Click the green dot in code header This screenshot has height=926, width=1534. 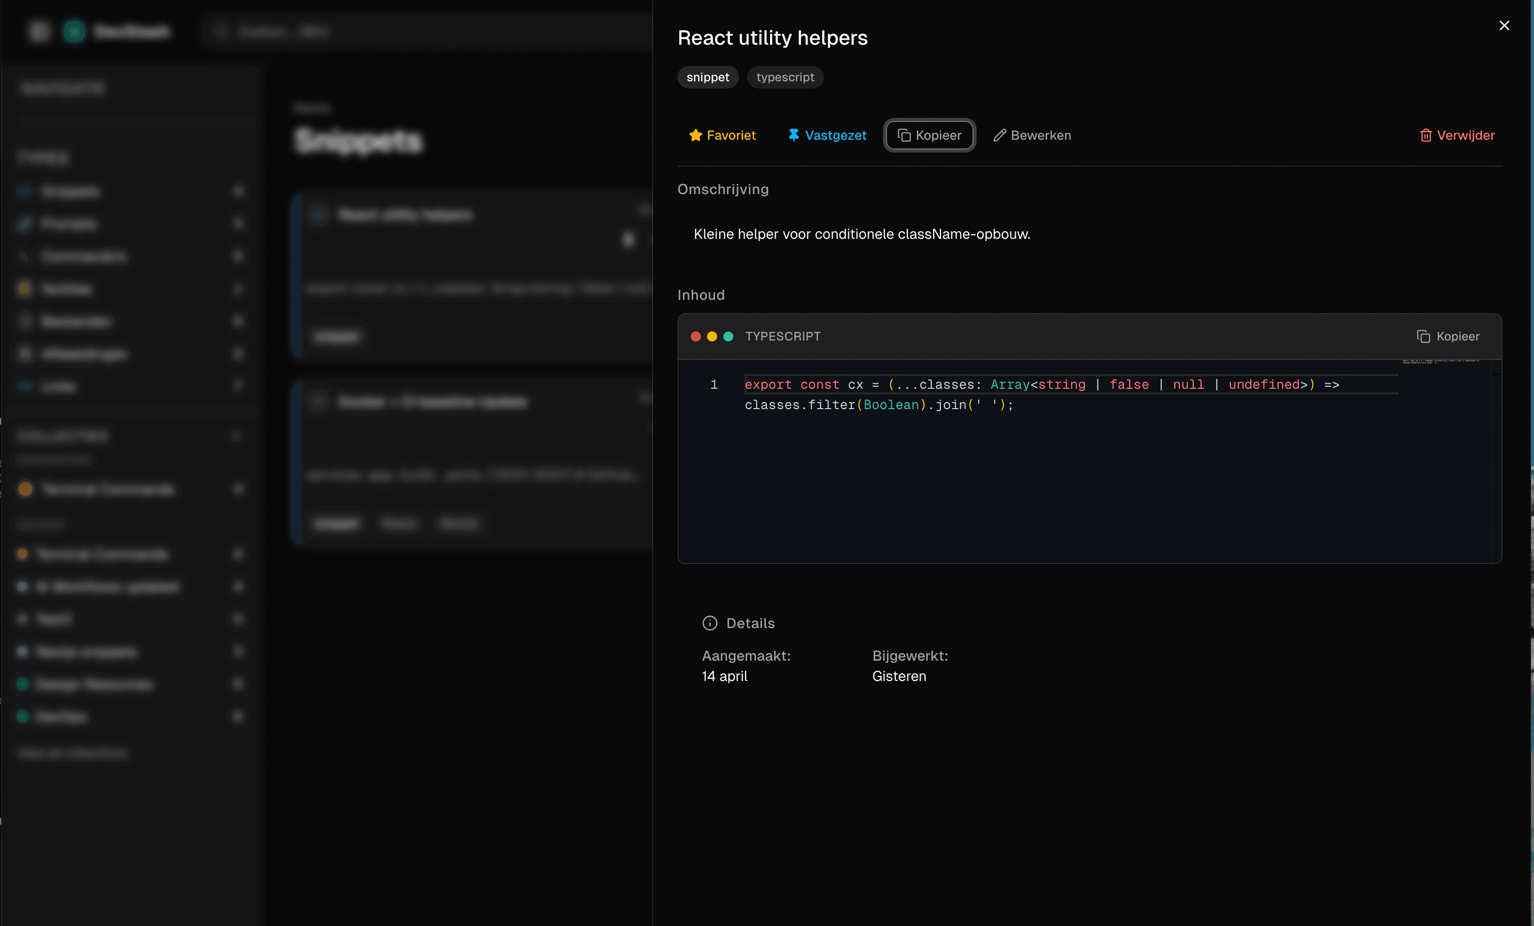point(728,336)
